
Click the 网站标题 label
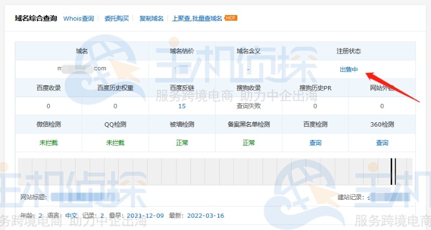(x=34, y=197)
